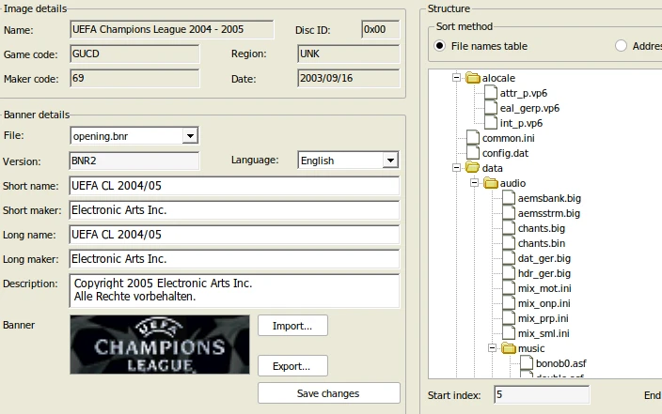The height and width of the screenshot is (414, 662).
Task: Click the Save changes button
Action: point(329,393)
